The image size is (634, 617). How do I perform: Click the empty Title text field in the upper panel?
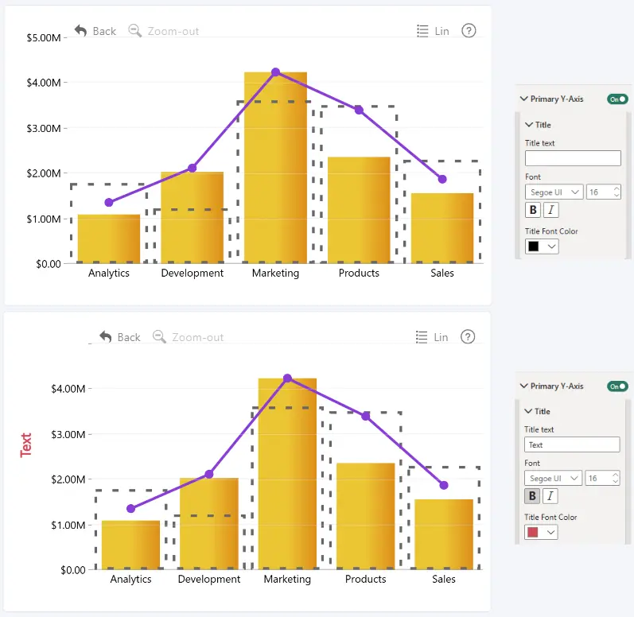tap(573, 158)
